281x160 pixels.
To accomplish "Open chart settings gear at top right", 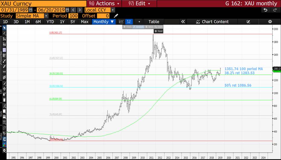I will tap(270, 22).
